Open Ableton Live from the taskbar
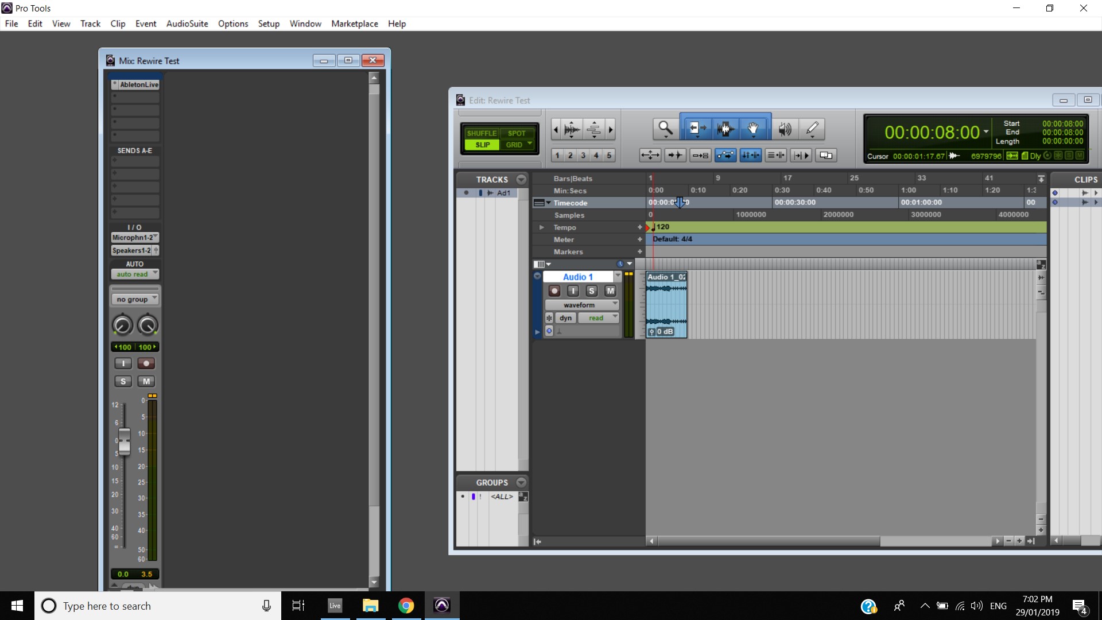The width and height of the screenshot is (1102, 620). point(335,606)
